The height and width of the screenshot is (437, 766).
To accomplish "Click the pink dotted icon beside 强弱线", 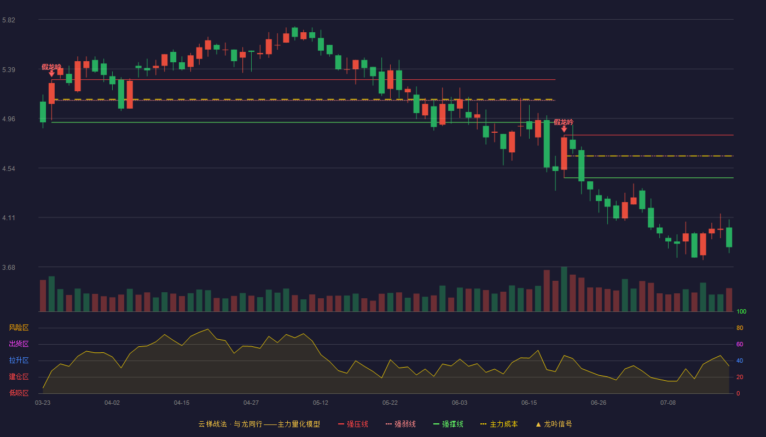I will [388, 424].
